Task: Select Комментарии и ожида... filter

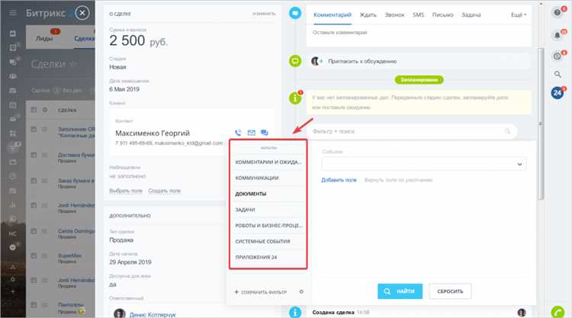Action: (x=268, y=162)
